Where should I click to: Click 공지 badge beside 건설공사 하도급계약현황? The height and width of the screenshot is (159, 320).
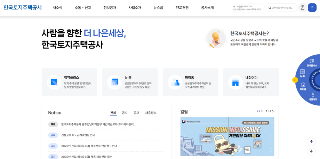53,135
